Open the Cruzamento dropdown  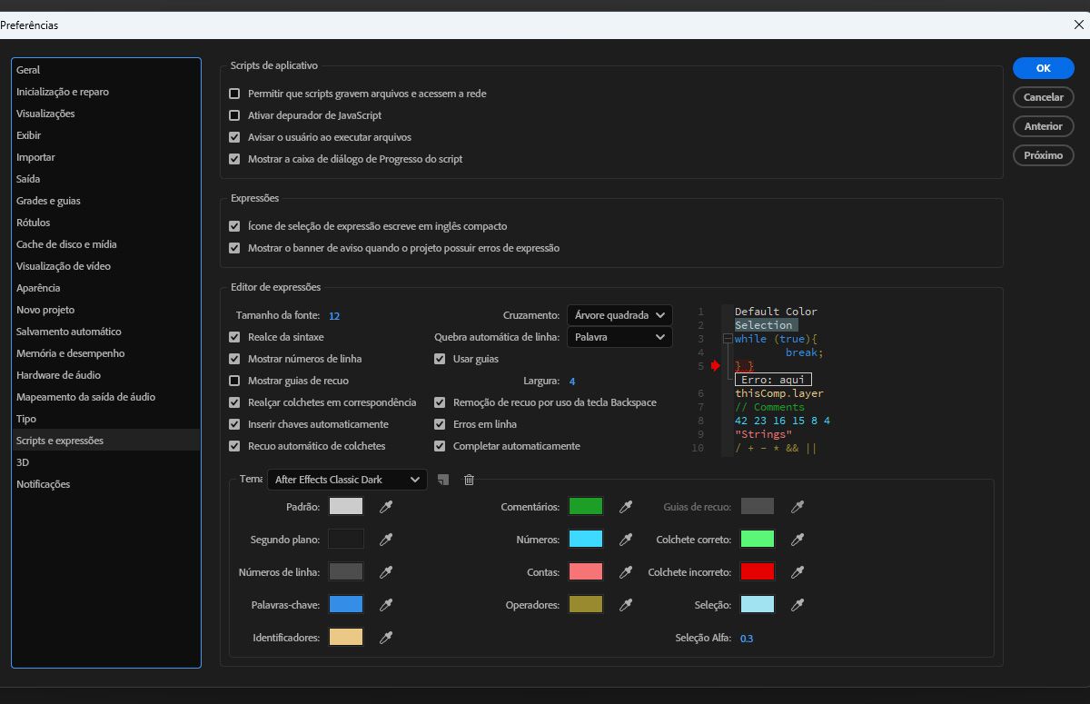click(619, 315)
